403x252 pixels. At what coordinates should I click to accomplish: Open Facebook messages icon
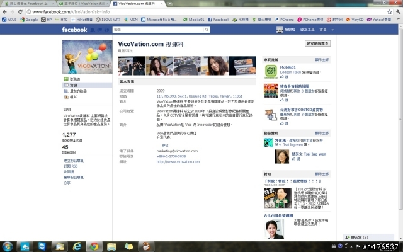(99, 30)
